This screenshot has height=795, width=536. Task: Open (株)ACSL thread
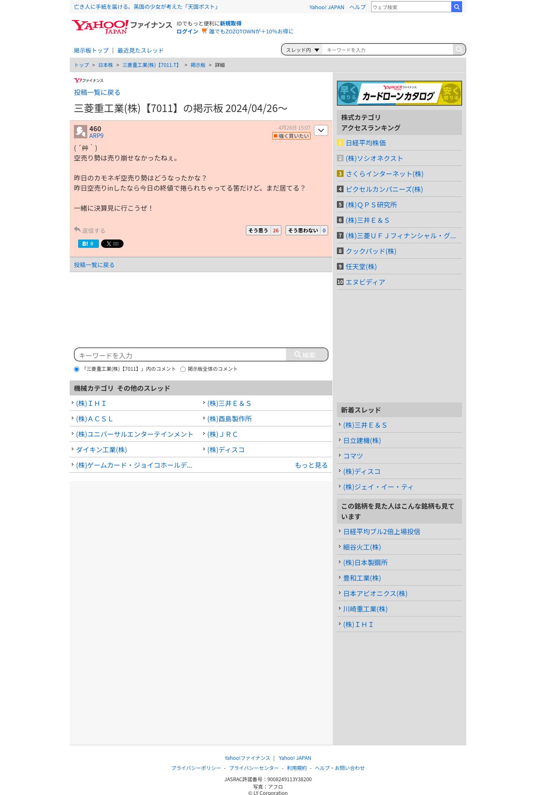pyautogui.click(x=94, y=419)
